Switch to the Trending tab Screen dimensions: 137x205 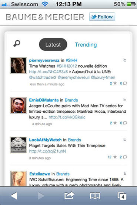86,45
